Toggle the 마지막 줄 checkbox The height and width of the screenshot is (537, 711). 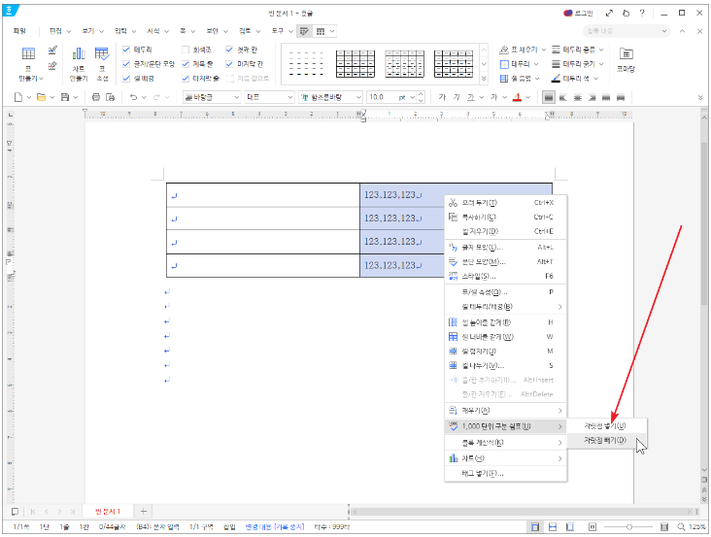(186, 79)
